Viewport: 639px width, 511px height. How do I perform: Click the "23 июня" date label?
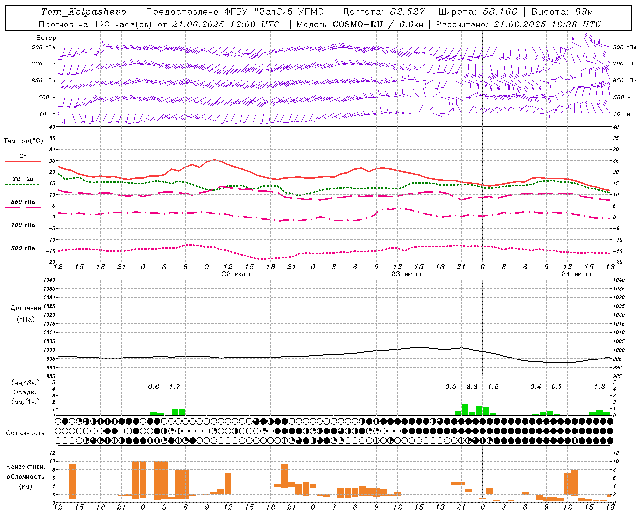pos(406,274)
